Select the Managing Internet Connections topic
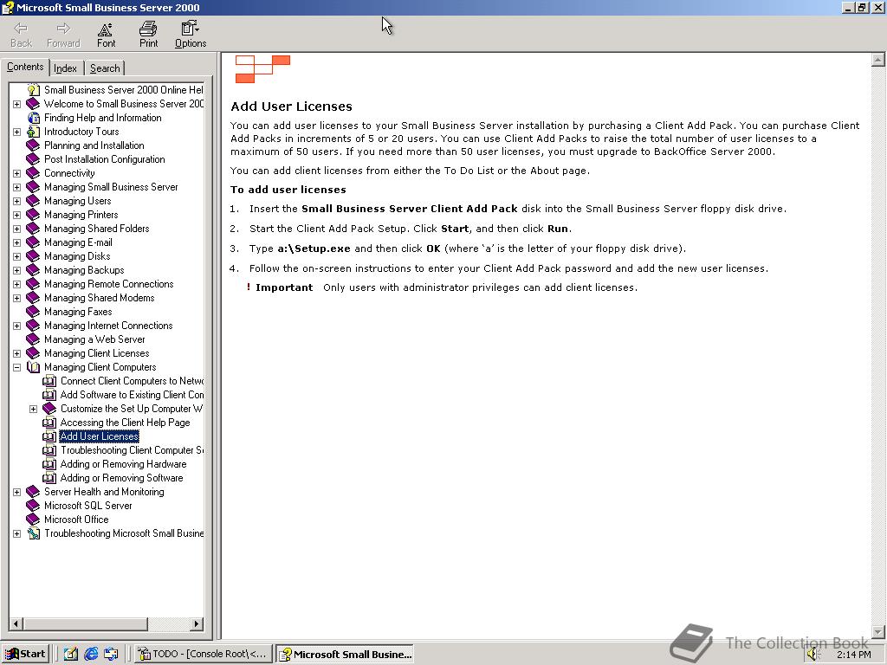887x665 pixels. tap(108, 326)
